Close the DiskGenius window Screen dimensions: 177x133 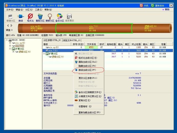tap(171, 5)
